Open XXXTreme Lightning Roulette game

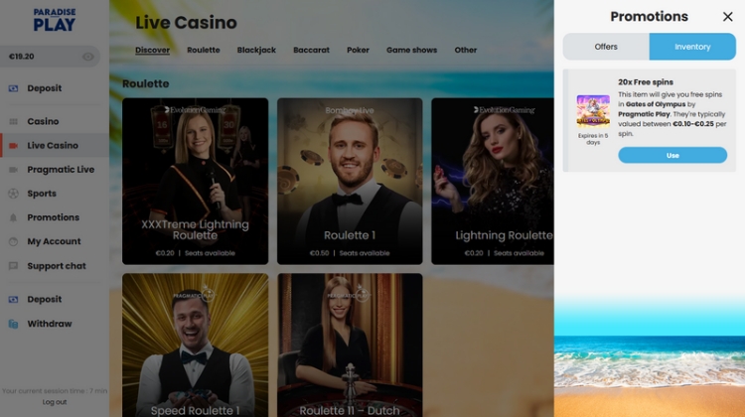pyautogui.click(x=195, y=181)
